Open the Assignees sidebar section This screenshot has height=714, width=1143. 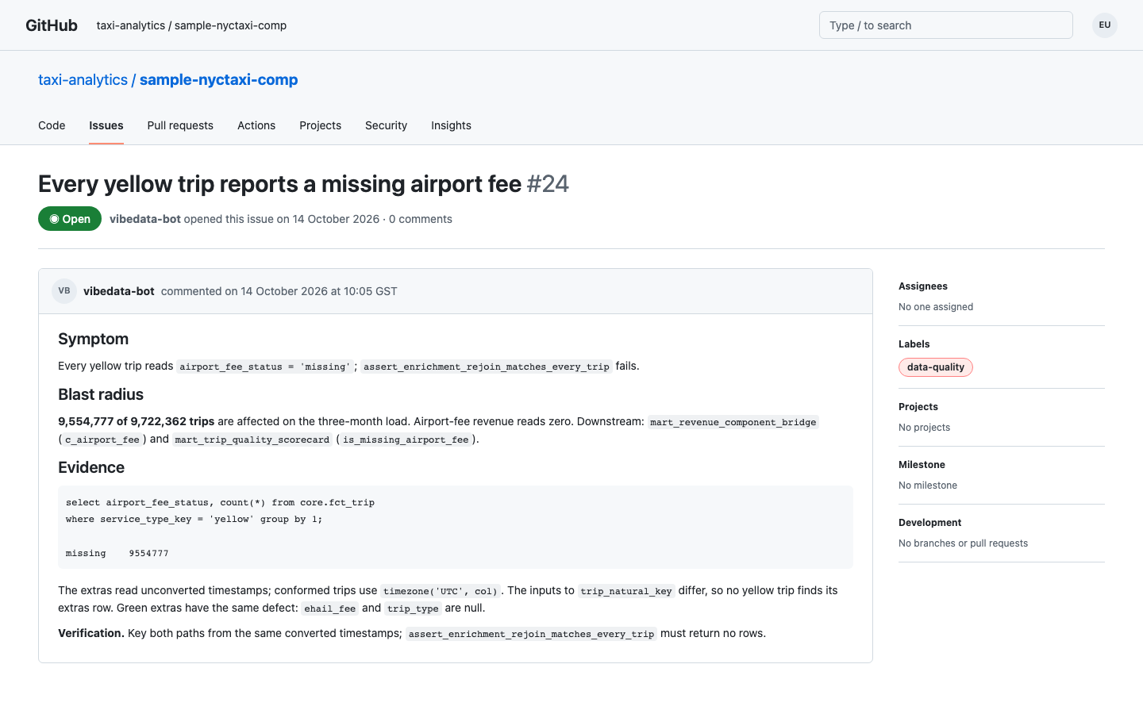(923, 286)
